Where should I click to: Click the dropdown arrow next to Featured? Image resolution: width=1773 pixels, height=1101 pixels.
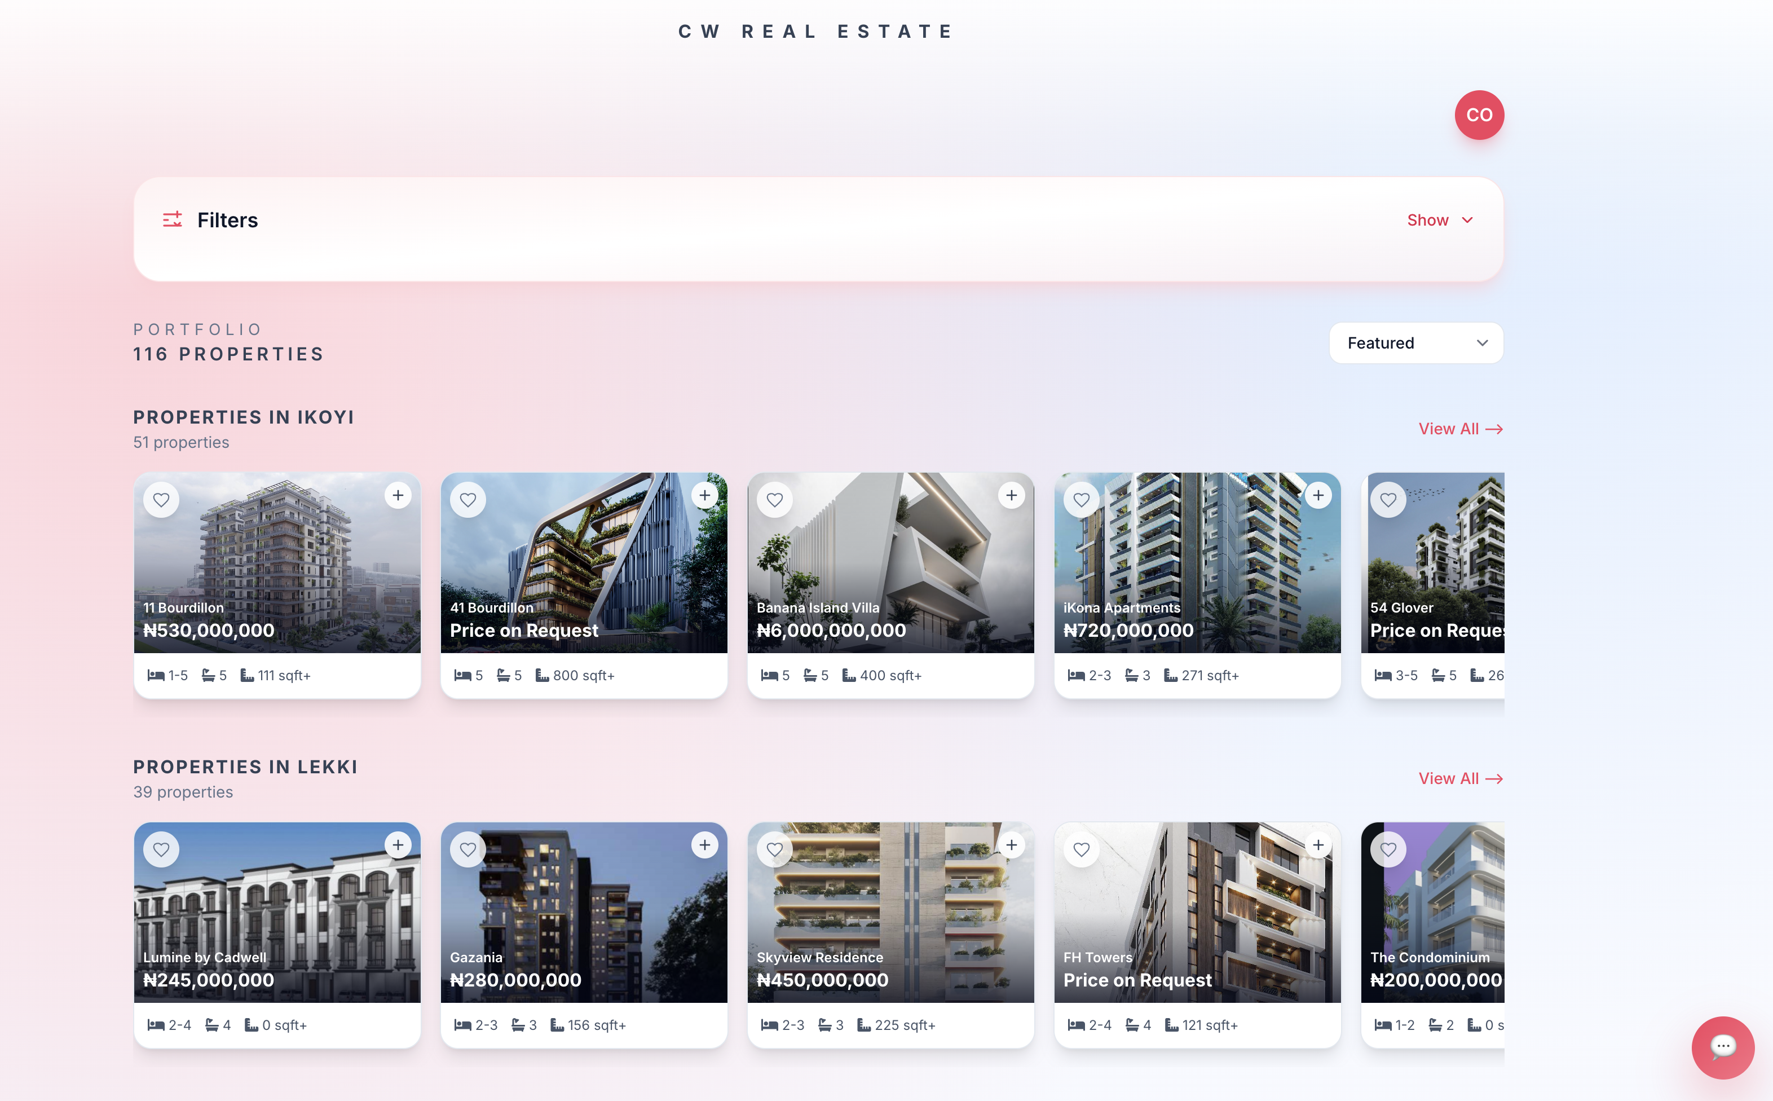(x=1482, y=342)
